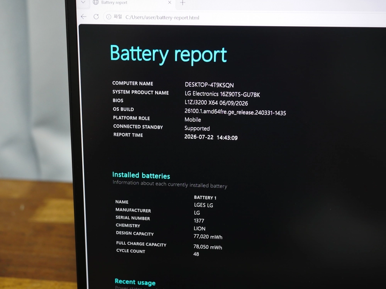Click the COMPUTER NAME label
386x289 pixels.
click(133, 83)
